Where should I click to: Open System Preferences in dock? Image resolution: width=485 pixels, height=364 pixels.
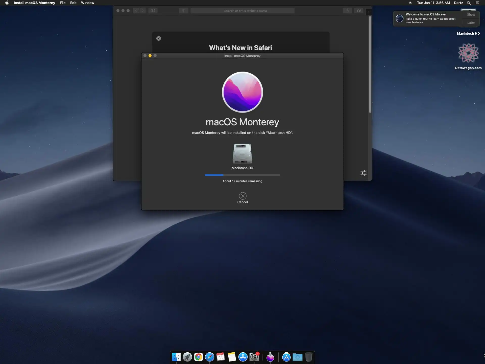(x=254, y=357)
